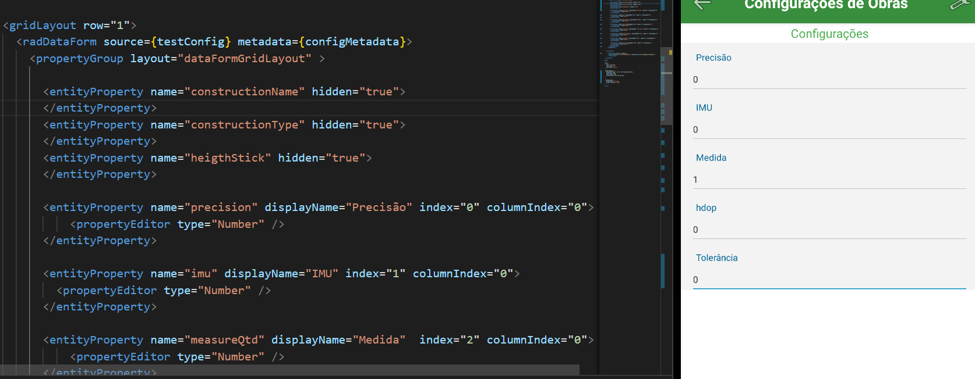Click the IMU label in the form
This screenshot has width=975, height=379.
click(704, 108)
